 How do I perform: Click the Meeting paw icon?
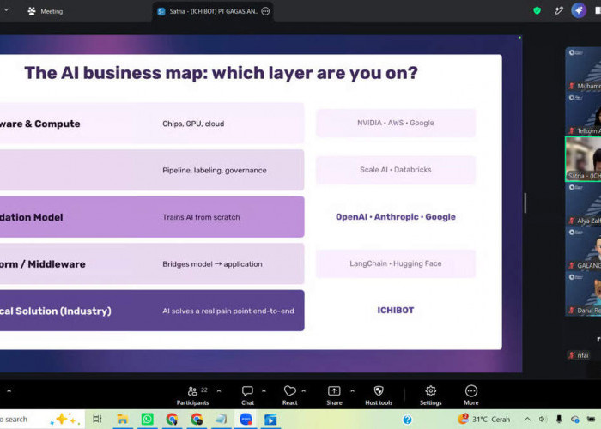(x=32, y=11)
